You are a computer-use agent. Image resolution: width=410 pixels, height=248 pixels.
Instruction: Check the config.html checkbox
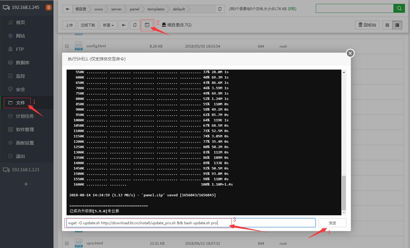pyautogui.click(x=67, y=46)
